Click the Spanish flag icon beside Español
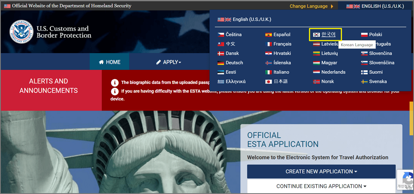 pyautogui.click(x=268, y=35)
